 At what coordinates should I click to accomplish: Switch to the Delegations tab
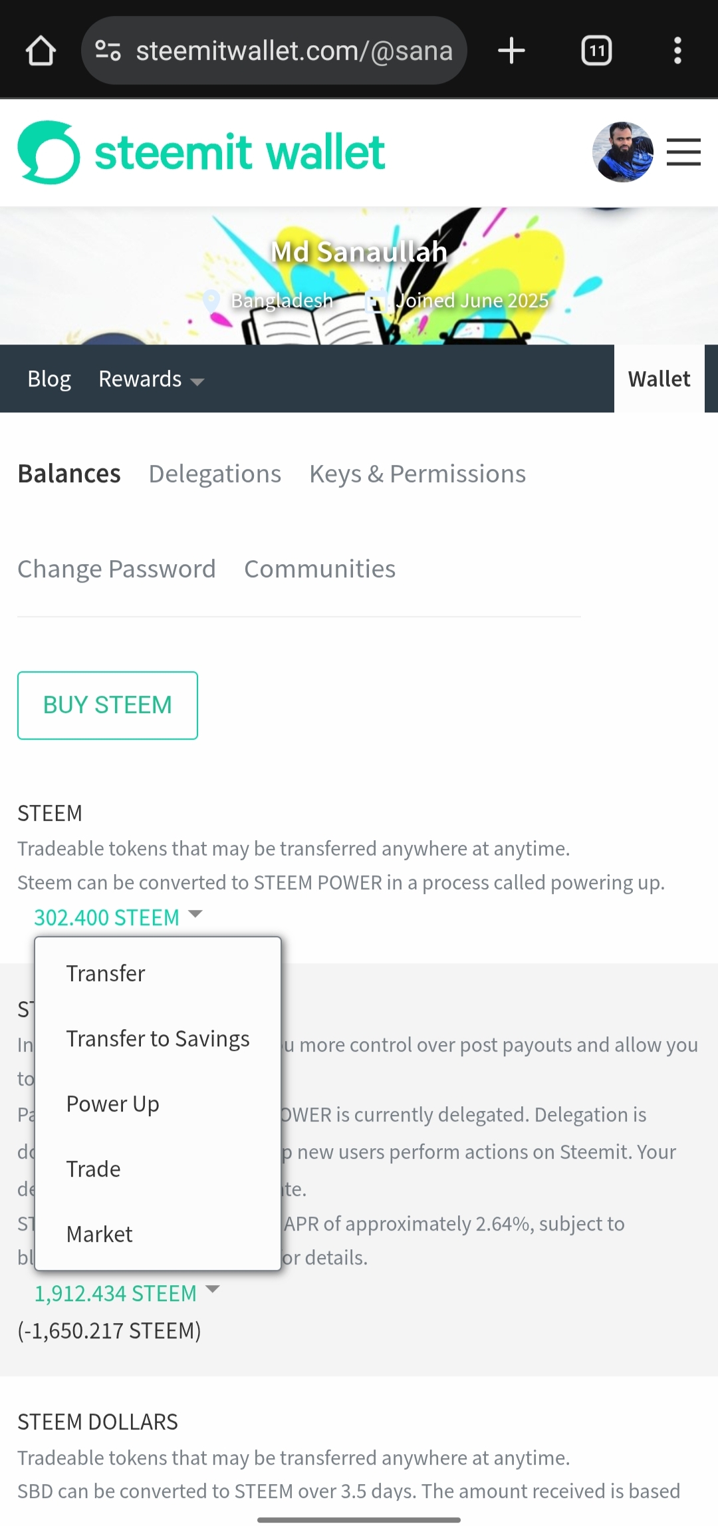[215, 474]
